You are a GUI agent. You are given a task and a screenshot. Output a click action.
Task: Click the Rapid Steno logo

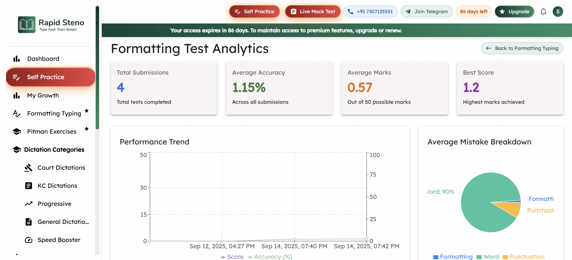pyautogui.click(x=51, y=25)
